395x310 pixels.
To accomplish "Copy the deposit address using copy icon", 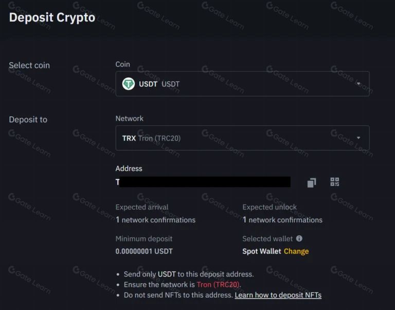I will pos(312,183).
